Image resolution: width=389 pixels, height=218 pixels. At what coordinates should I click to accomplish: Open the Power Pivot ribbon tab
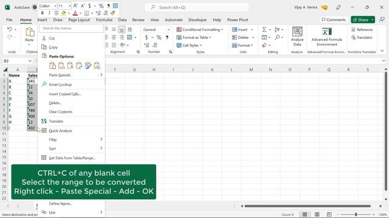point(238,20)
